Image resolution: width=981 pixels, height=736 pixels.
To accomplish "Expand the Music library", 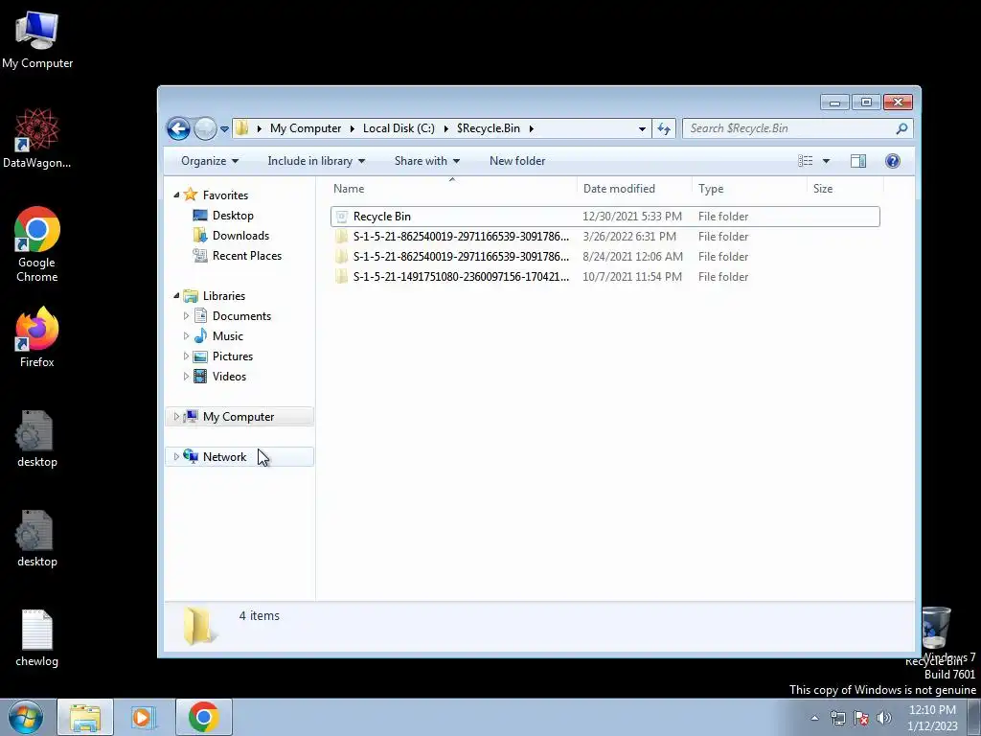I will tap(186, 336).
